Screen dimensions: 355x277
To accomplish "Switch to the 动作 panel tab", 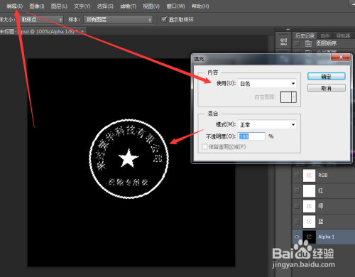I will 325,36.
